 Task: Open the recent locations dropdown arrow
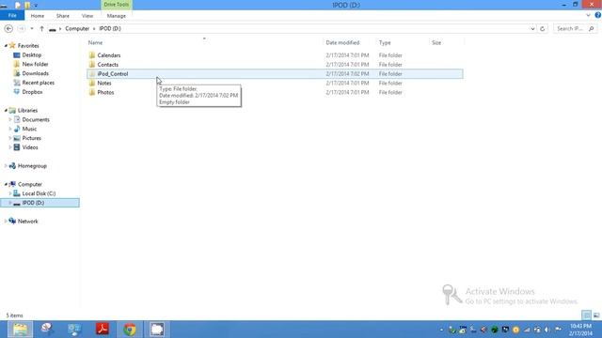coord(32,29)
